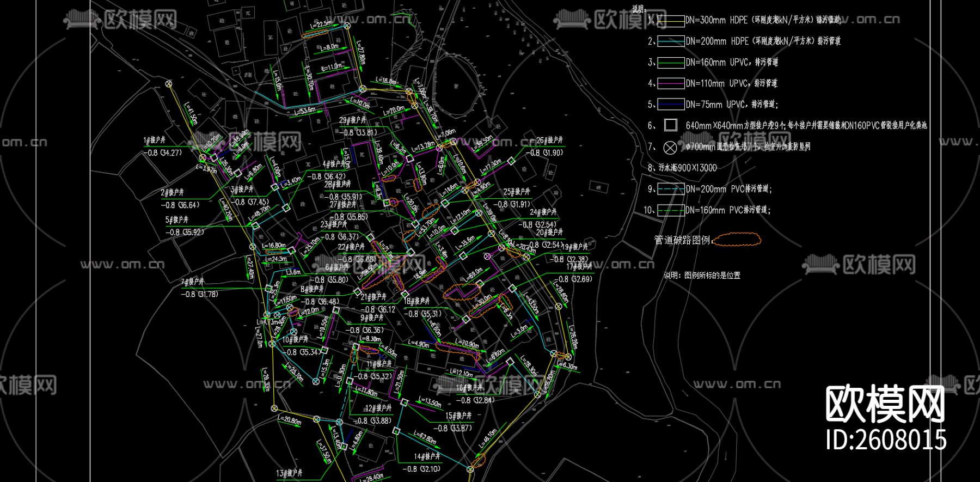Screen dimensions: 980x482
Task: Select the legend text 'DN=75mm UPVC'
Action: [x=732, y=104]
